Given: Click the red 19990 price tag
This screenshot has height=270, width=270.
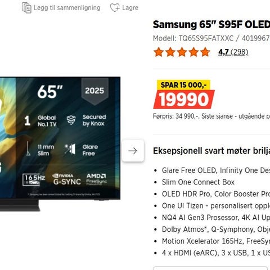Looking at the screenshot, I should click(184, 100).
